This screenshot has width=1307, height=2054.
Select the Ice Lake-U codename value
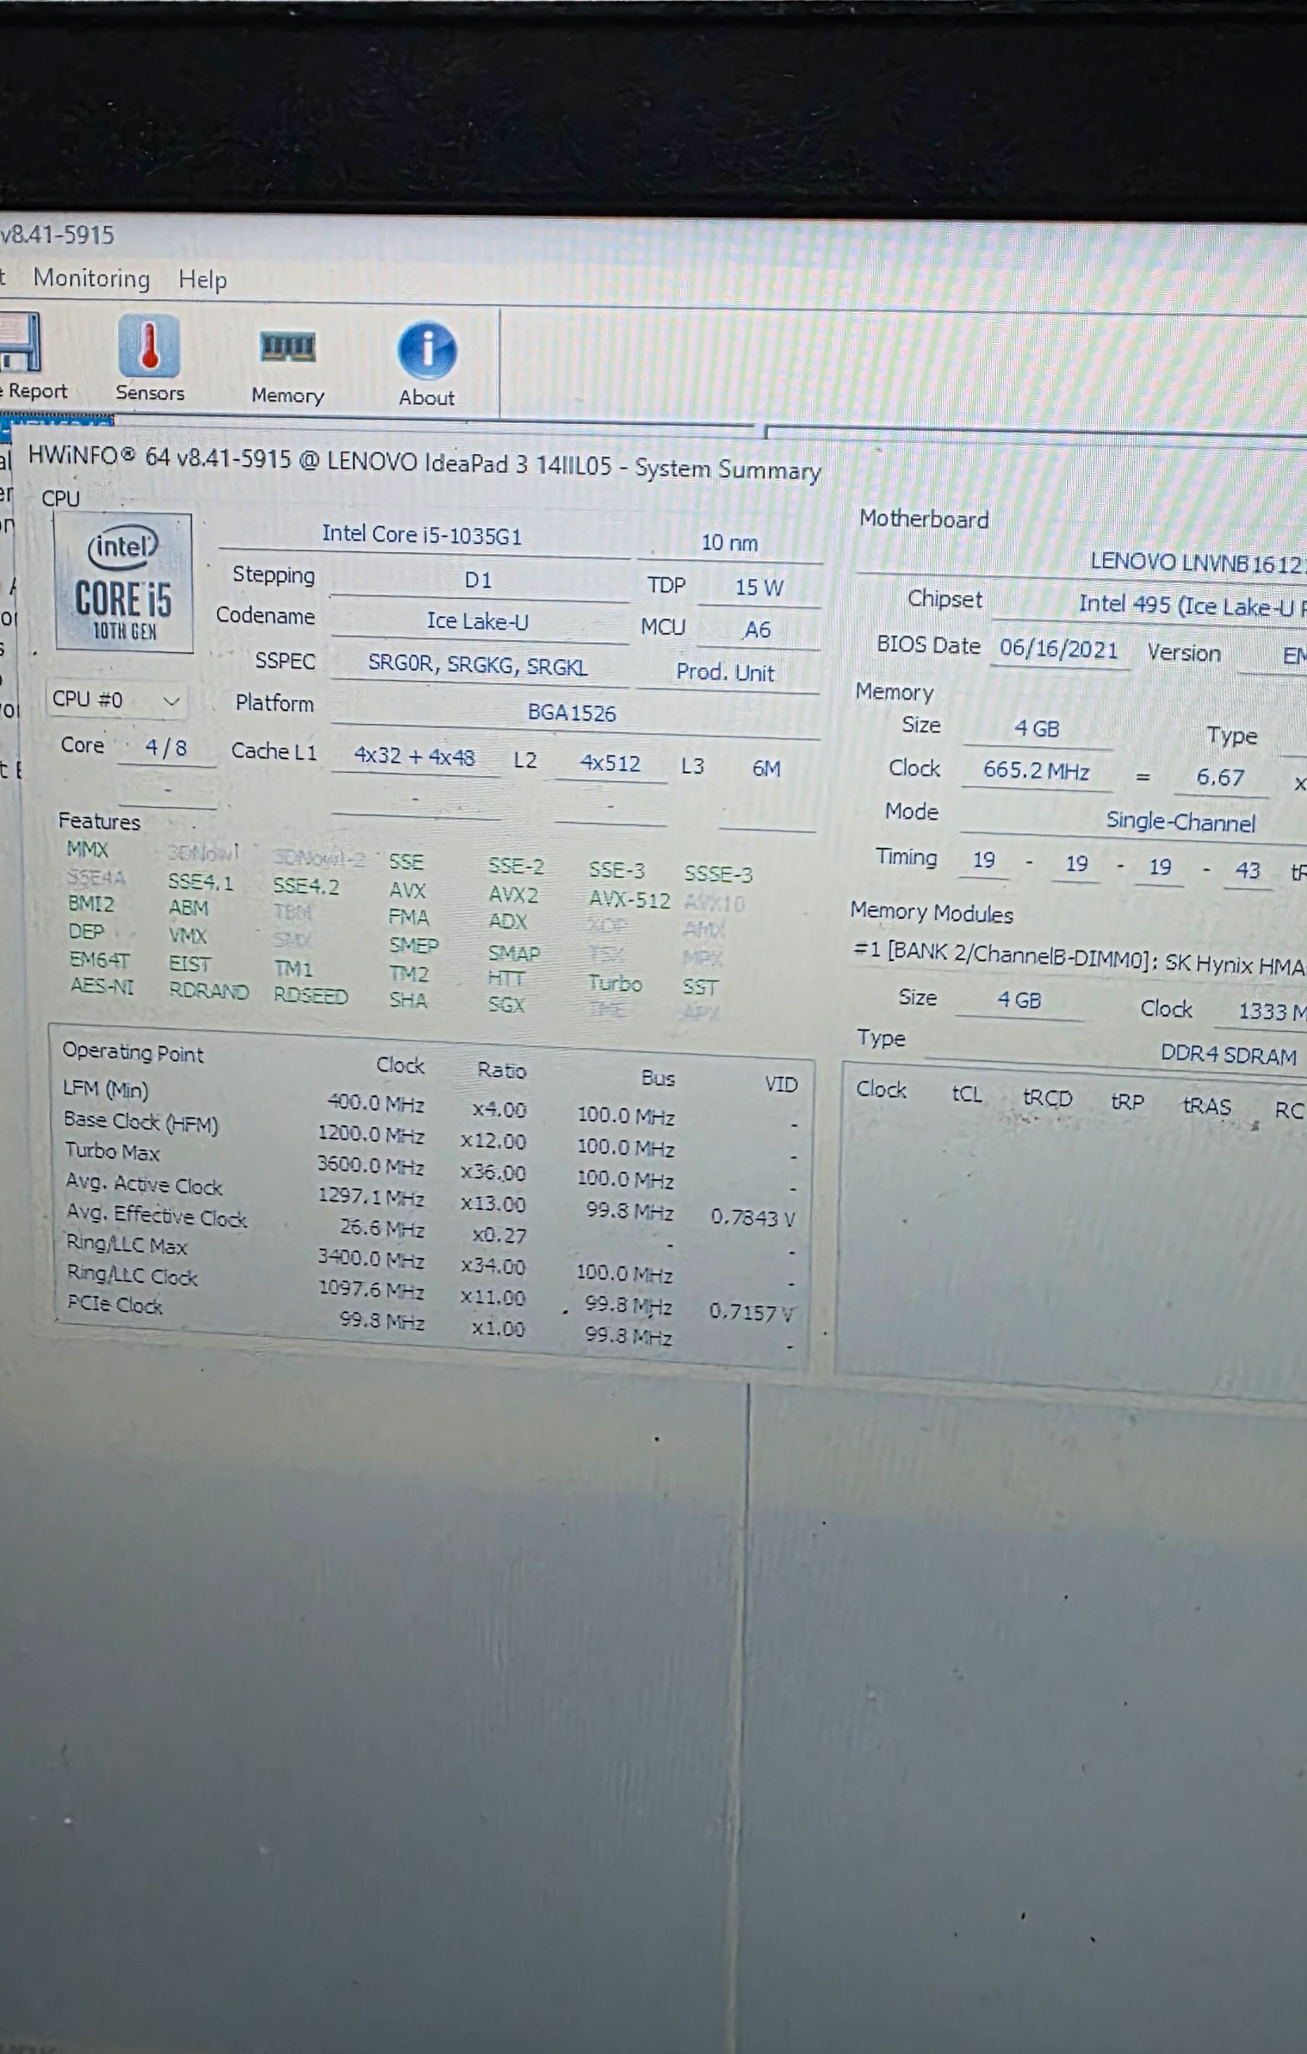point(478,621)
